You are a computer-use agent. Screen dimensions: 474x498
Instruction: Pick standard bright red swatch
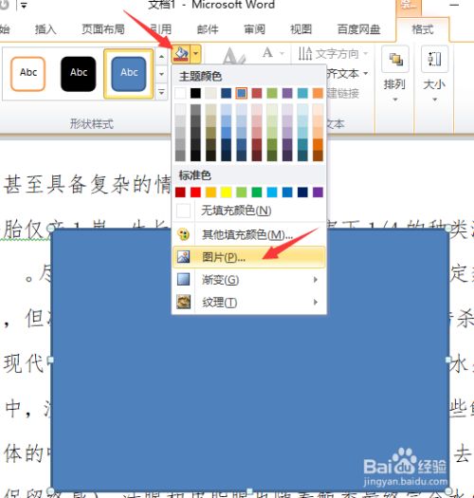point(195,193)
